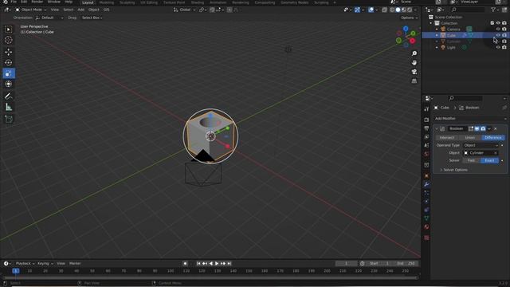Viewport: 510px width, 287px height.
Task: Collapse the Boolean modifier panel
Action: 437,129
